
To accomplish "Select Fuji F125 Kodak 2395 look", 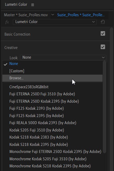I will (x=52, y=115).
